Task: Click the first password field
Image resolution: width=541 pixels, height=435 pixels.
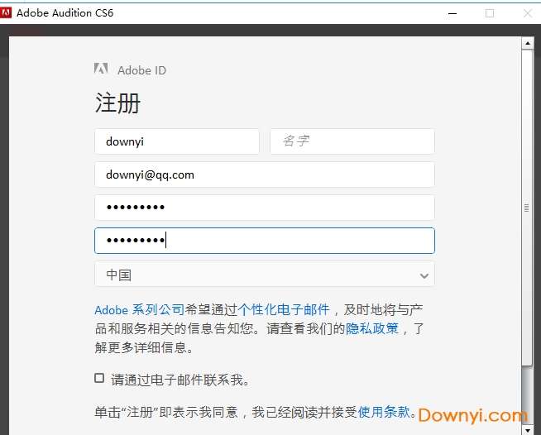Action: click(265, 208)
